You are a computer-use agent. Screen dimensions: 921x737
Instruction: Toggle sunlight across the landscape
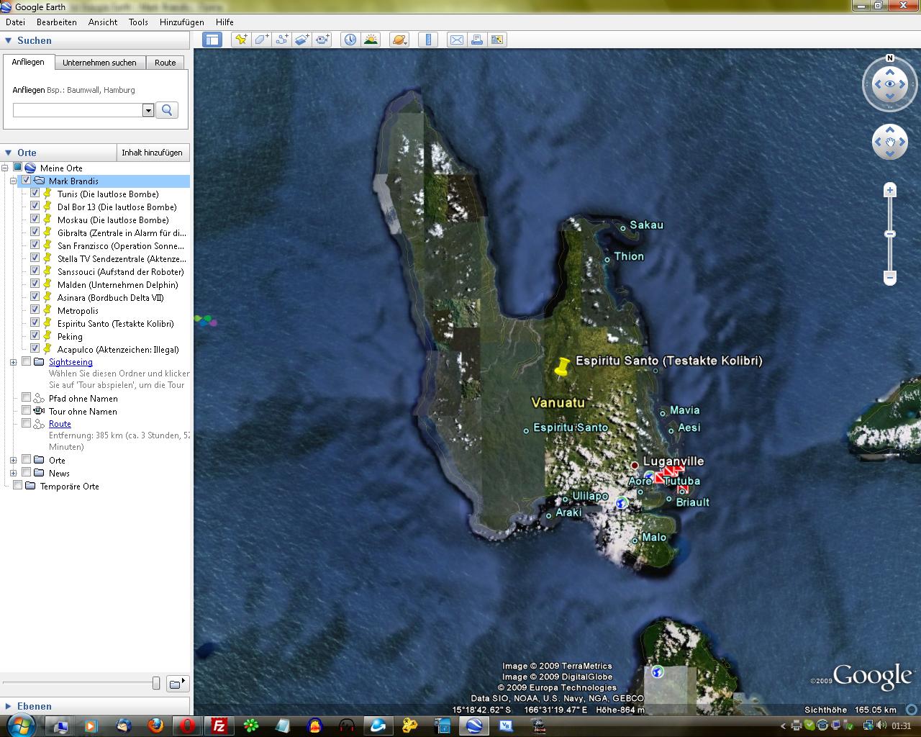(x=371, y=40)
